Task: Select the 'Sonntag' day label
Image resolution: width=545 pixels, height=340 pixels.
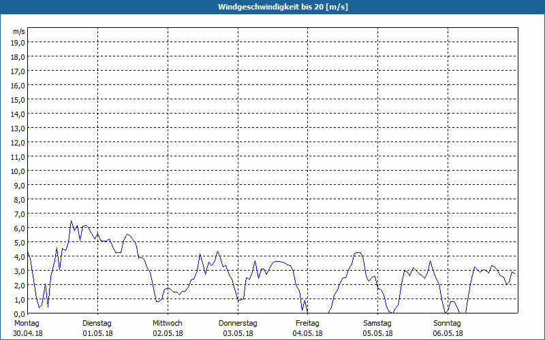Action: click(447, 324)
